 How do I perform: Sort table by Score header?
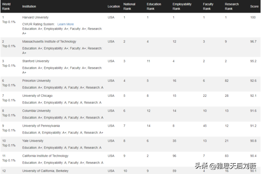(x=254, y=7)
